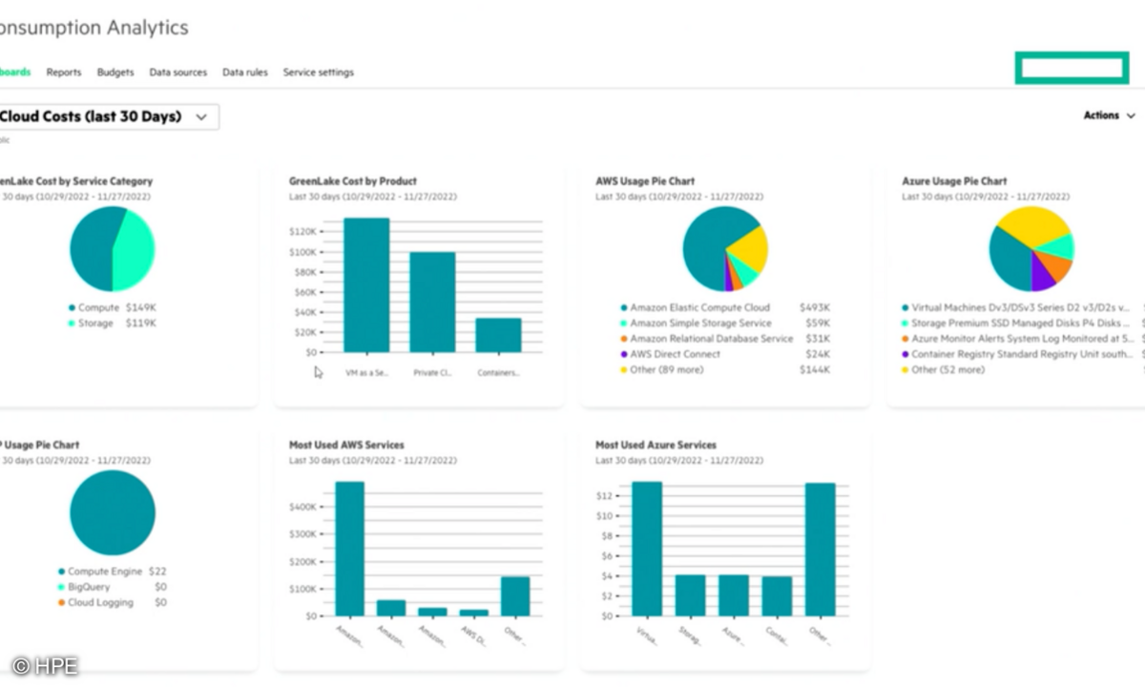Click the teal dot beside Virtual Machines Dv3/DSv3 legend

pyautogui.click(x=905, y=308)
